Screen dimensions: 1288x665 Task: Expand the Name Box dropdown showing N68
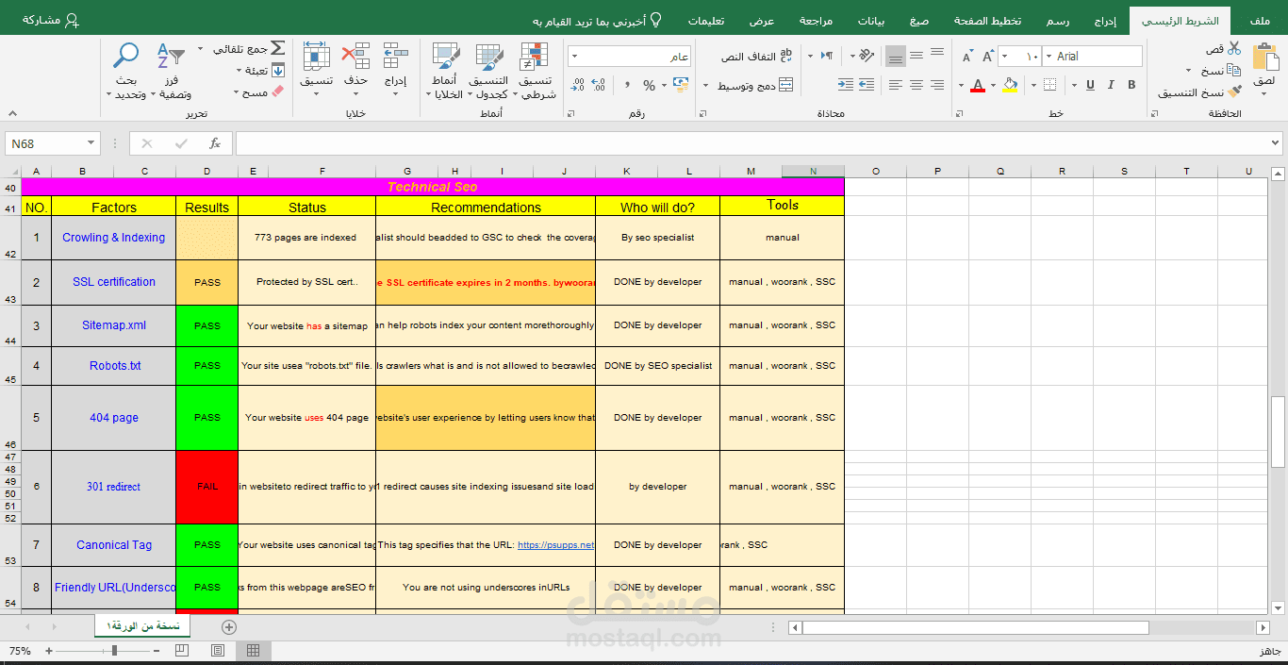[x=91, y=143]
